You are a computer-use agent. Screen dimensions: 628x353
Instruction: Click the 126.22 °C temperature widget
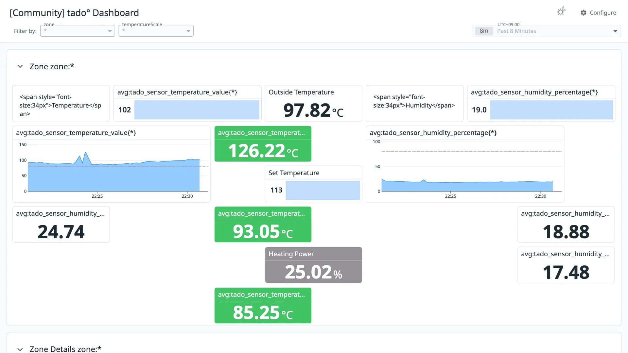[x=263, y=144]
